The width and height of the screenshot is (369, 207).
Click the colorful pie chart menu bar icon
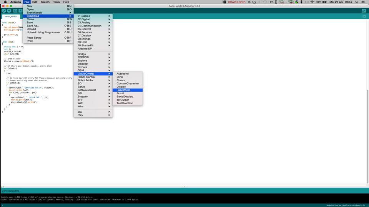click(x=297, y=2)
